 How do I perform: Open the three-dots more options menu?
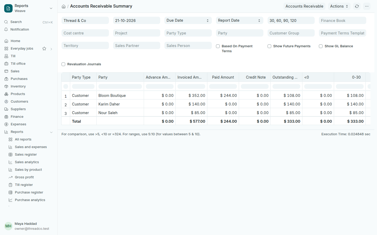pyautogui.click(x=367, y=6)
